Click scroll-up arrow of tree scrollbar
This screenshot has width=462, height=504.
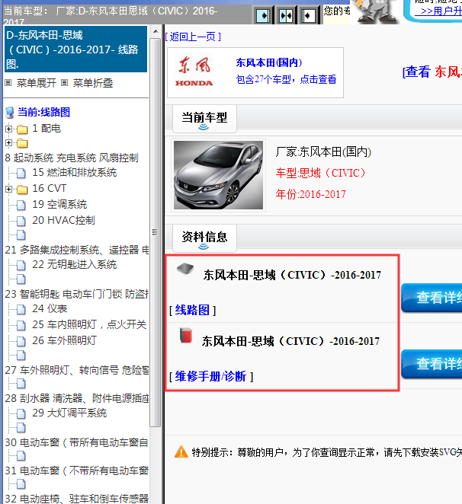click(x=156, y=31)
